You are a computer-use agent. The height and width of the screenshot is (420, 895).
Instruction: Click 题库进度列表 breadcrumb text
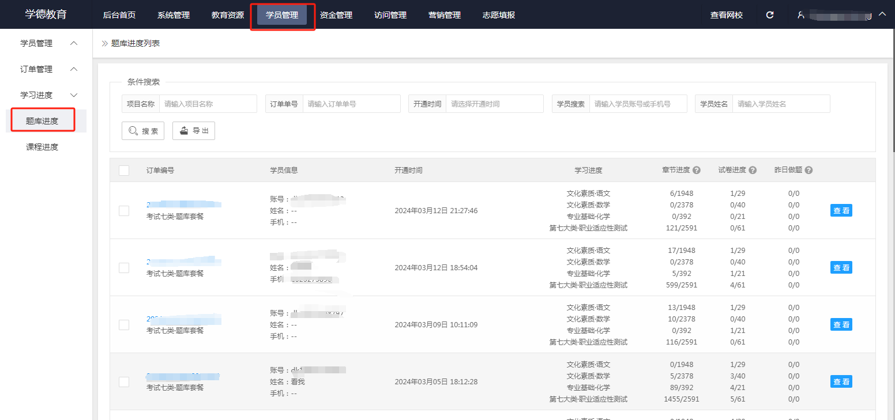136,43
